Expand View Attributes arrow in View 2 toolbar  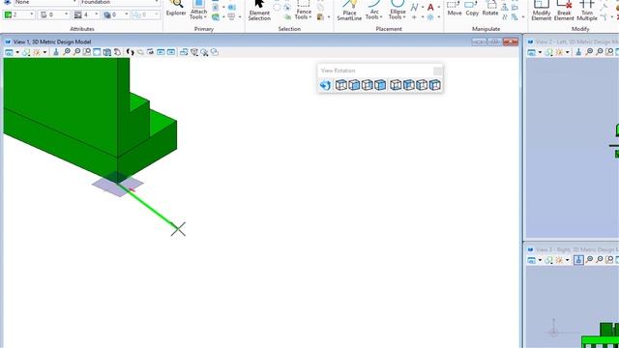[x=540, y=52]
